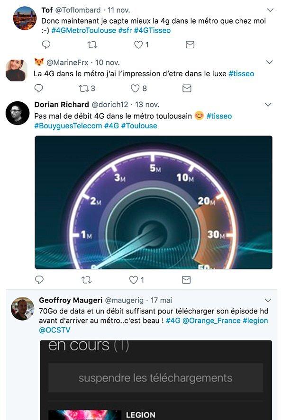
Task: Like Tof's tweet with 1 like
Action: point(138,45)
